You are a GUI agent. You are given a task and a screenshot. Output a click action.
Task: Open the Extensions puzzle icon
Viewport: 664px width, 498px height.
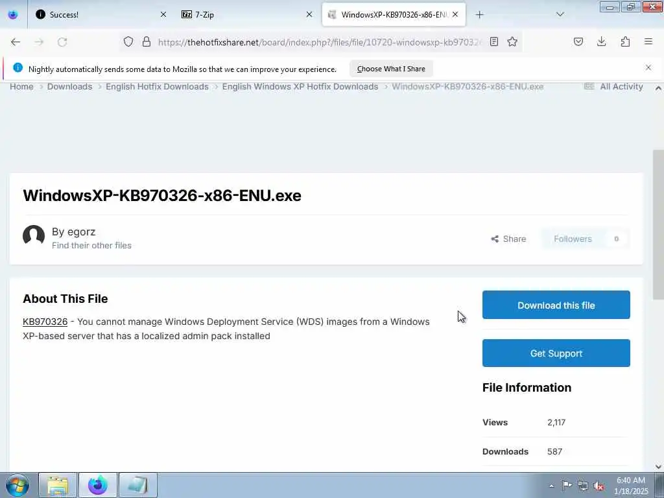625,41
